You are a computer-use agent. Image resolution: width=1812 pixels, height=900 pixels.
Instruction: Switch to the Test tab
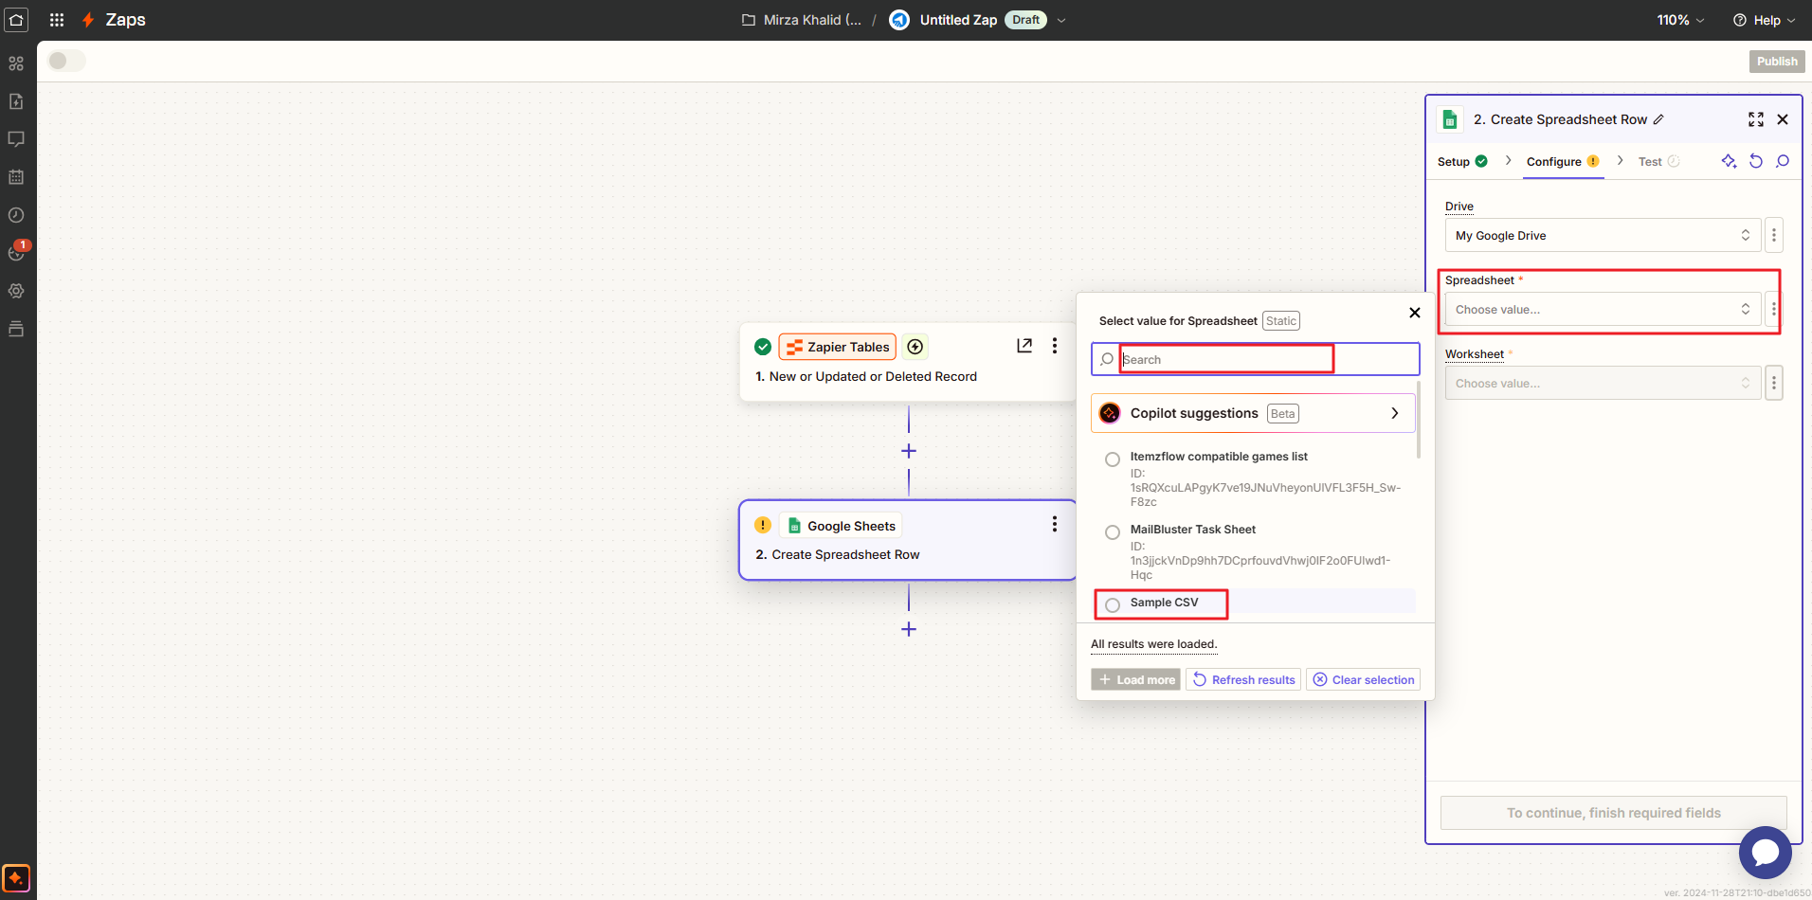click(1650, 162)
